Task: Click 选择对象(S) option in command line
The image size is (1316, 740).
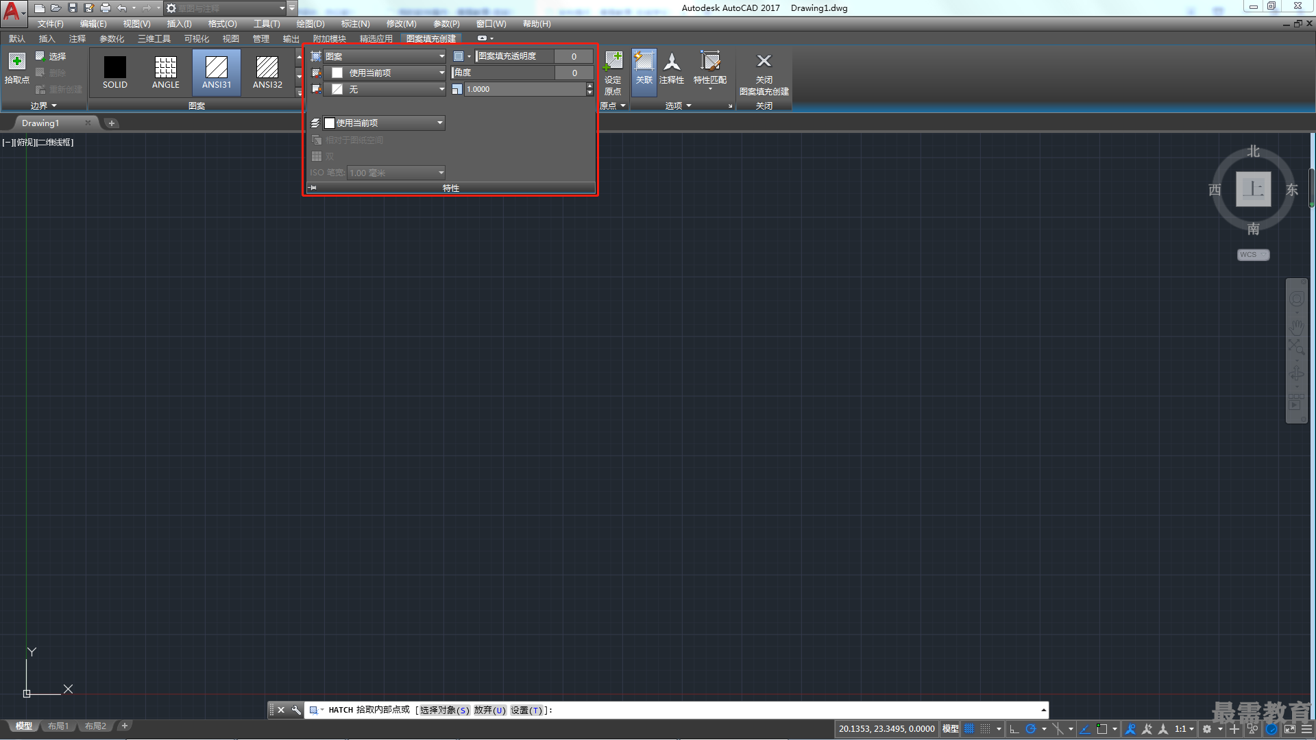Action: [445, 711]
